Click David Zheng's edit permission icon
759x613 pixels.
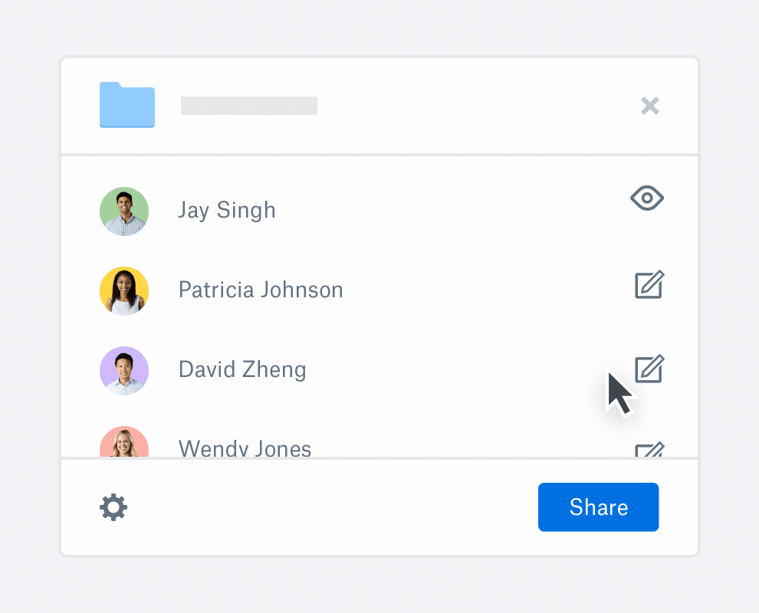650,369
